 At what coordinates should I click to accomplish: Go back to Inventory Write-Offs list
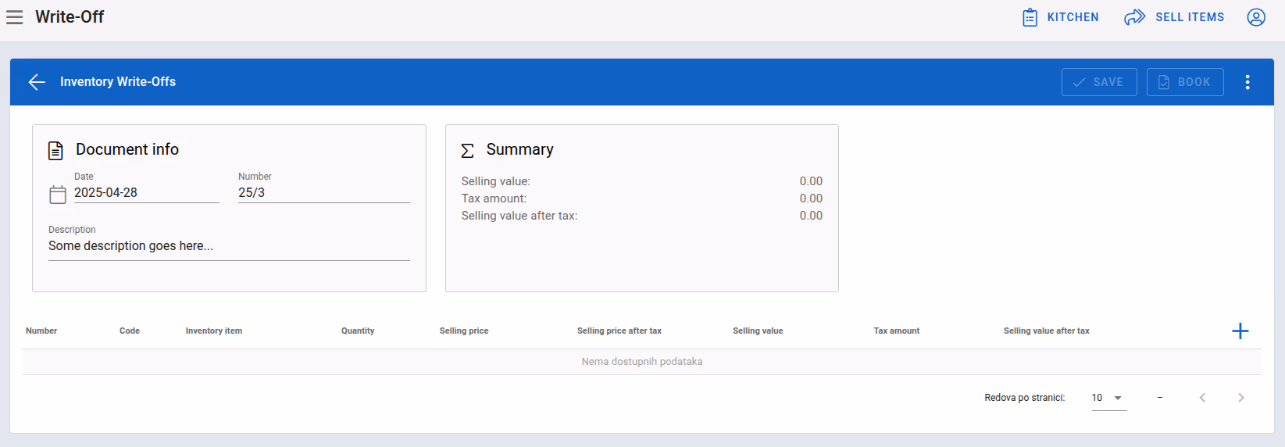tap(37, 82)
